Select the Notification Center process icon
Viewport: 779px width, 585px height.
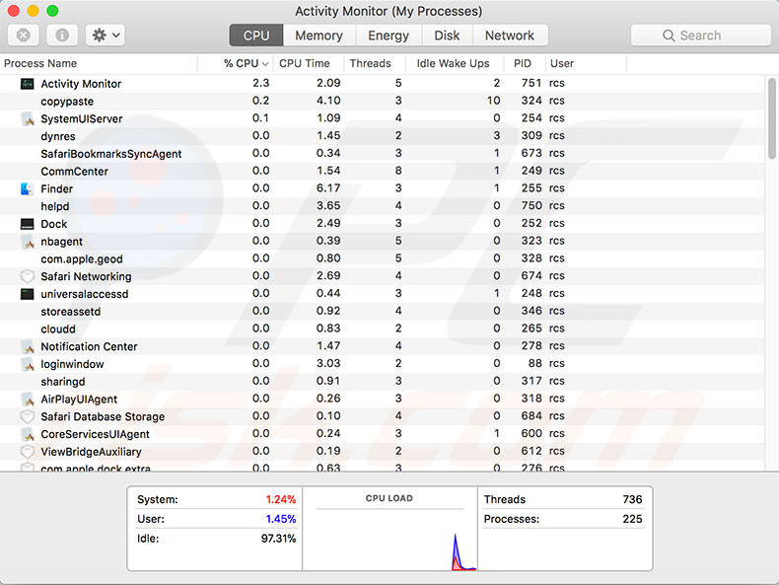pos(27,346)
